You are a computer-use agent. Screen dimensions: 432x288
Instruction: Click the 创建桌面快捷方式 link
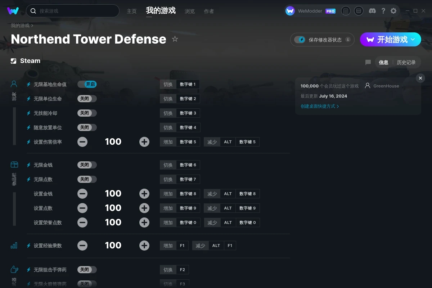pos(320,106)
